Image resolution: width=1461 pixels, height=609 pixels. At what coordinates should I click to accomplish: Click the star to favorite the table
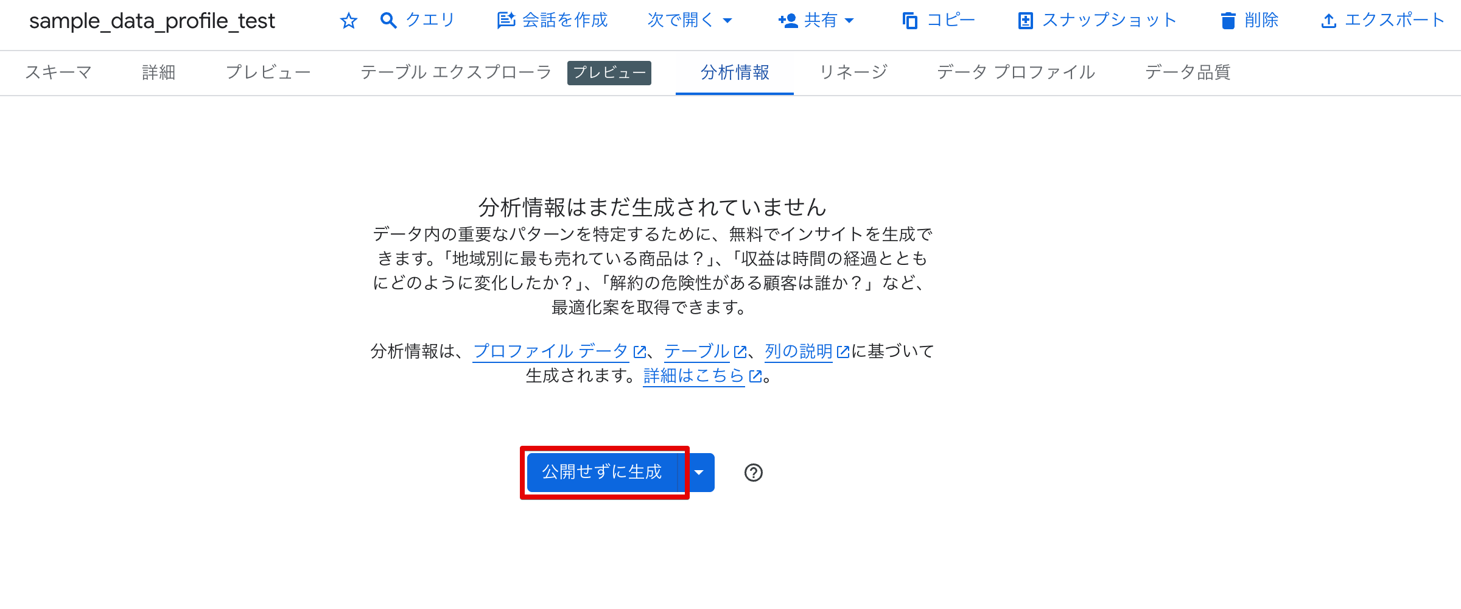(348, 20)
